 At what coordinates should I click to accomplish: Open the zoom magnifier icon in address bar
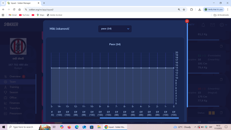(179, 9)
